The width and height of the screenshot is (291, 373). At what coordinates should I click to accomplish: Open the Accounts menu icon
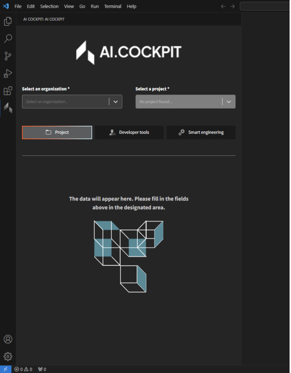pyautogui.click(x=8, y=339)
